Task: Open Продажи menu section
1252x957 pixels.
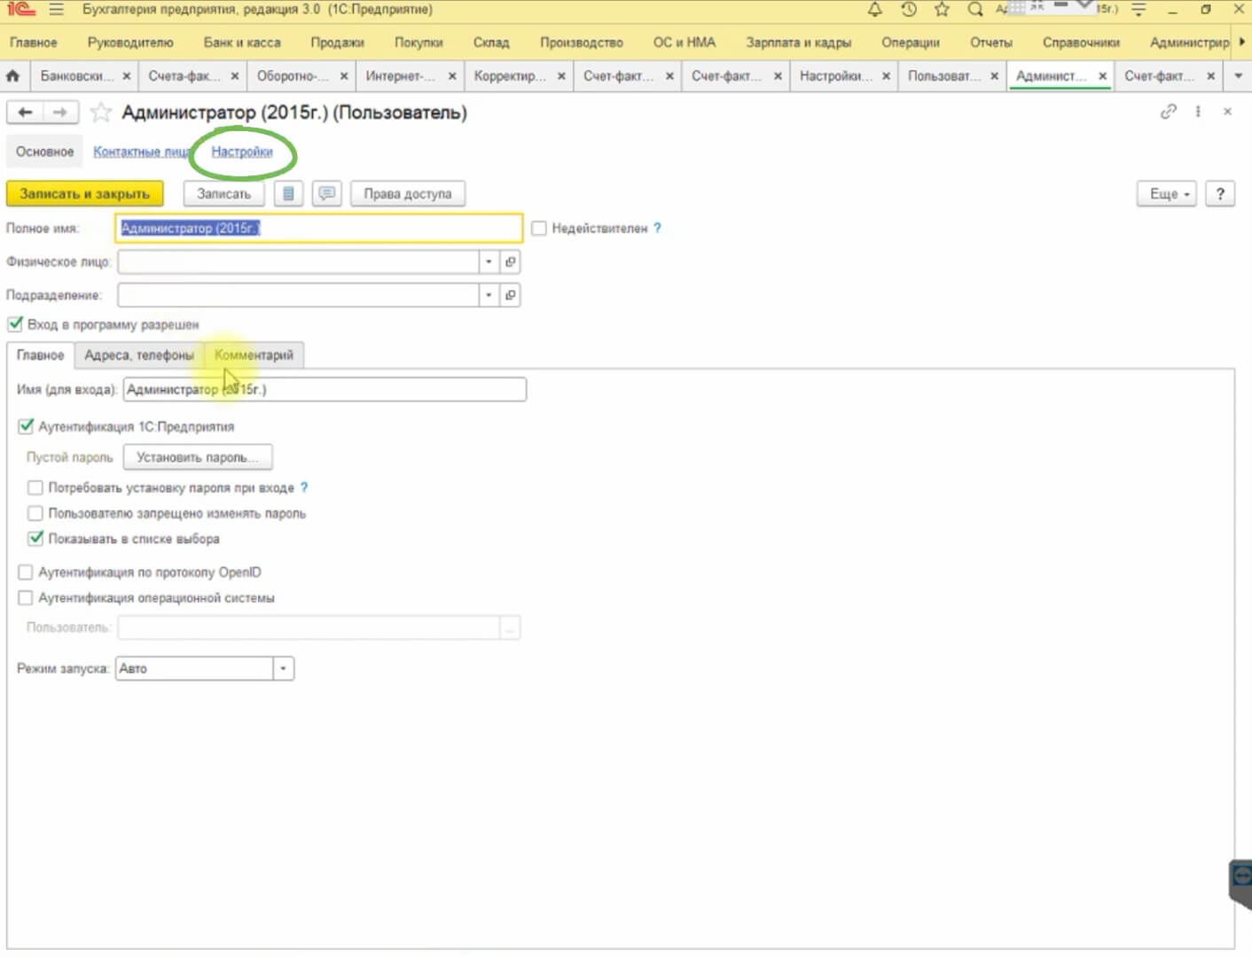Action: click(337, 43)
